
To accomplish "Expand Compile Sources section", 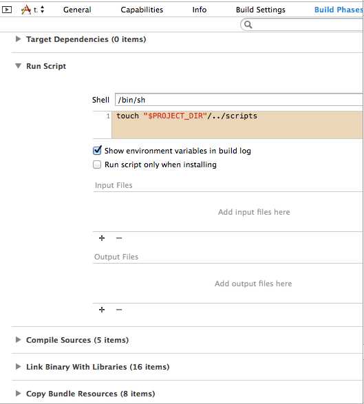I will tap(18, 339).
